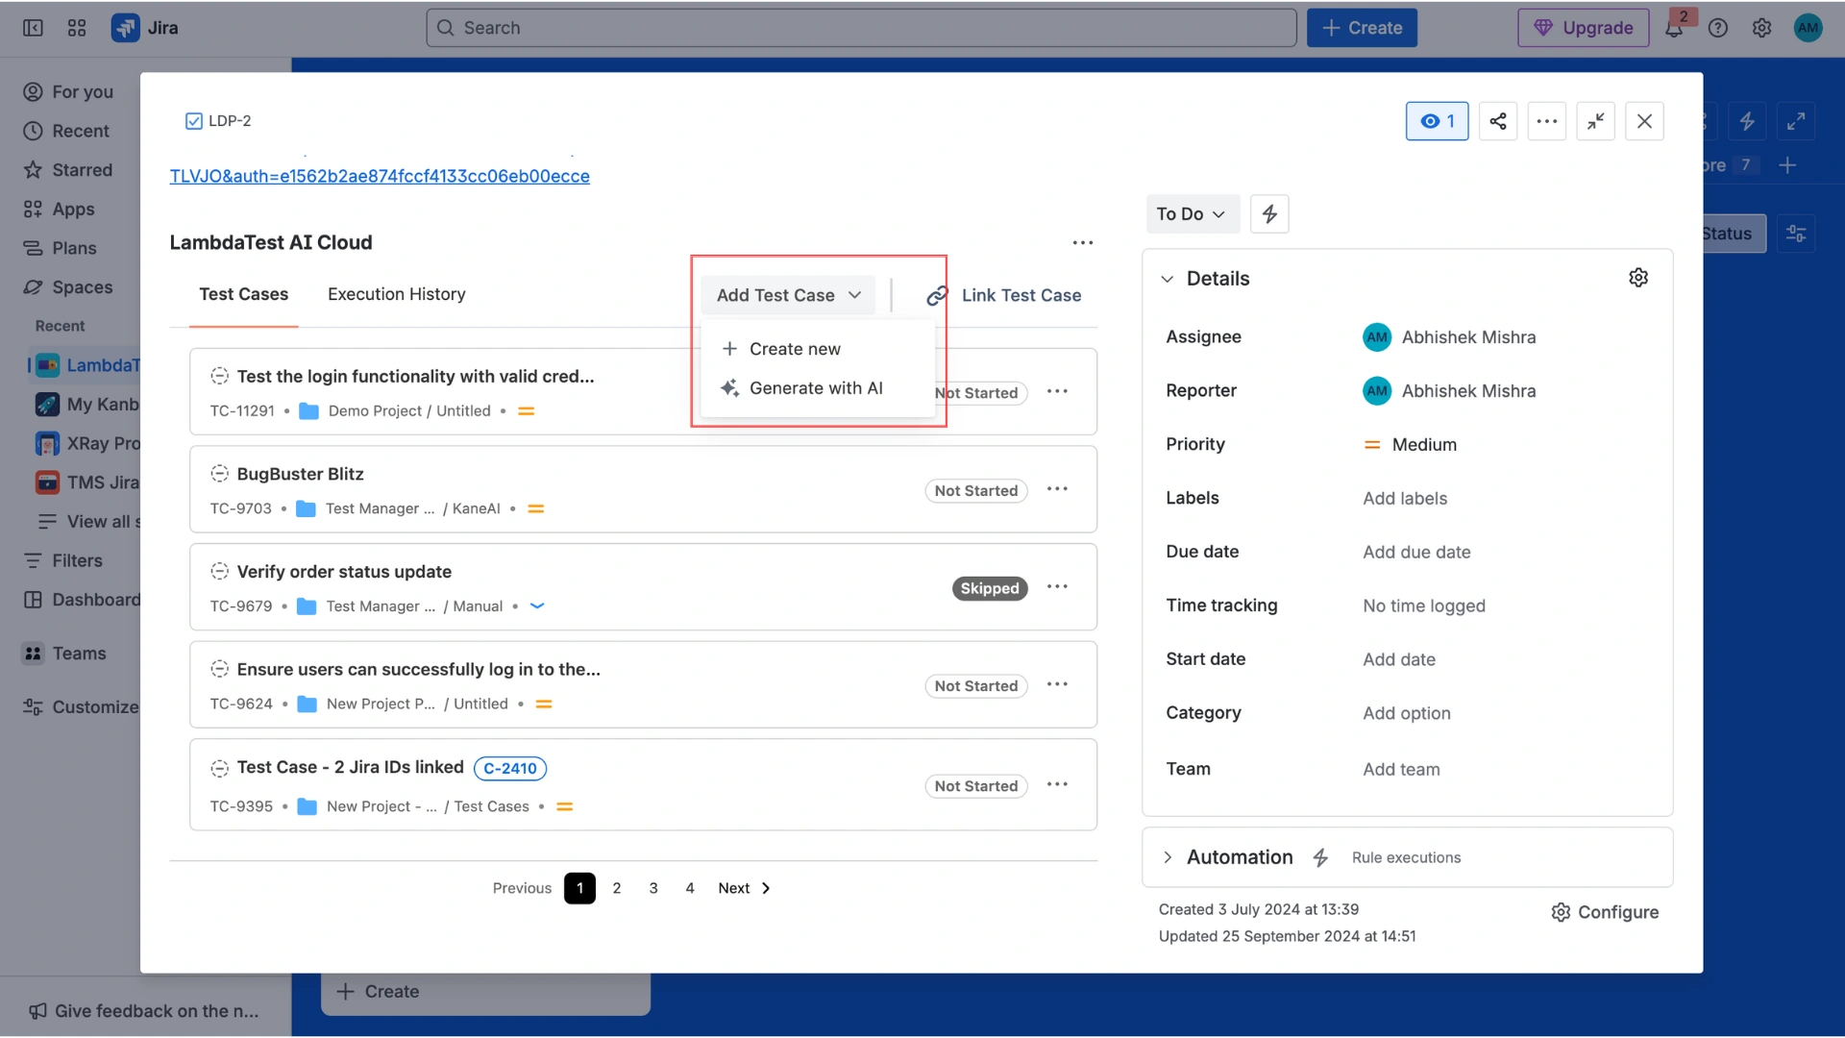
Task: Toggle the sidebar collapse icon
Action: pos(33,28)
